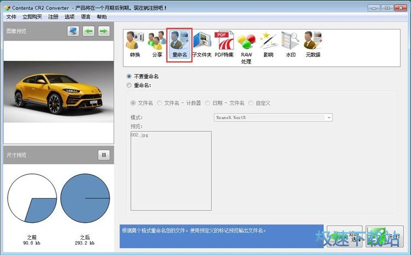The width and height of the screenshot is (411, 255).
Task: Open the PDF特集 tool icon
Action: 224,45
